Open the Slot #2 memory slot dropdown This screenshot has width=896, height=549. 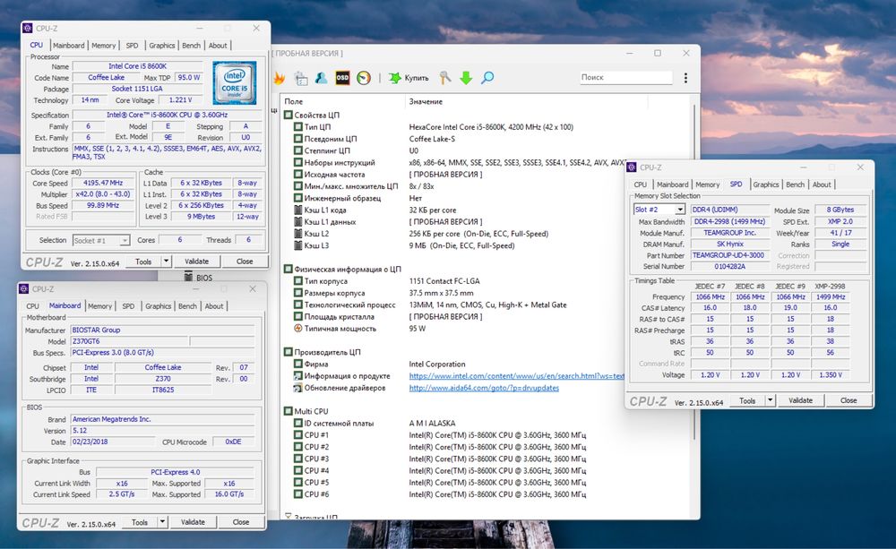pyautogui.click(x=659, y=210)
